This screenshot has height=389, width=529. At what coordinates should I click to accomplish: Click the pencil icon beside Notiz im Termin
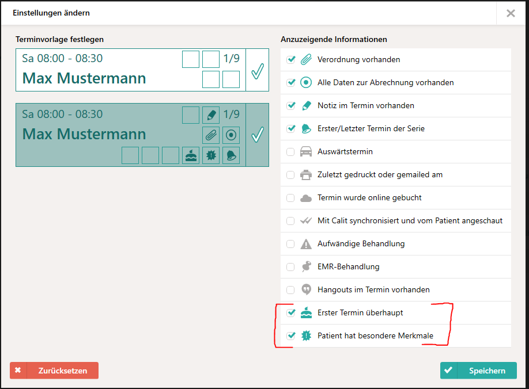pyautogui.click(x=306, y=105)
